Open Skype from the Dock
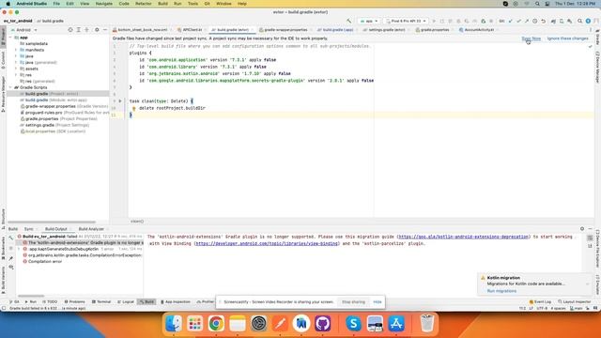601x338 pixels. tap(353, 323)
